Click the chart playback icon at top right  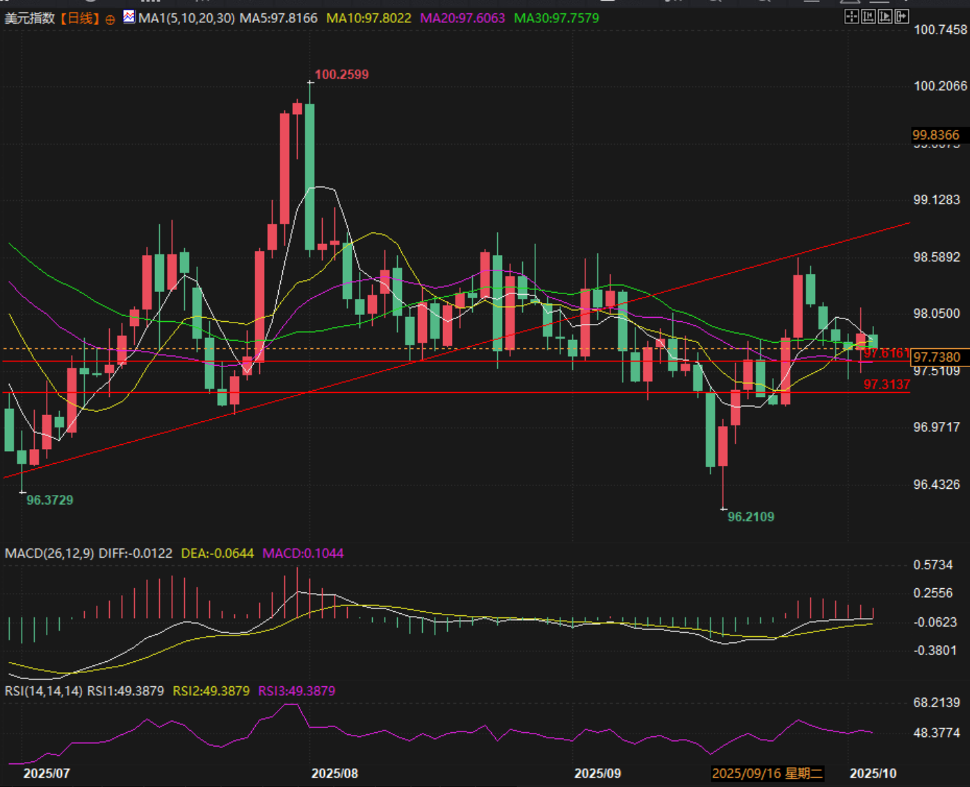coord(884,17)
